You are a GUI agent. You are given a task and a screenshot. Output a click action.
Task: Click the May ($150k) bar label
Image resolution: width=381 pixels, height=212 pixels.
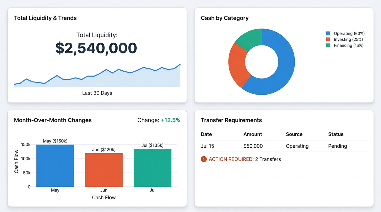(x=55, y=141)
